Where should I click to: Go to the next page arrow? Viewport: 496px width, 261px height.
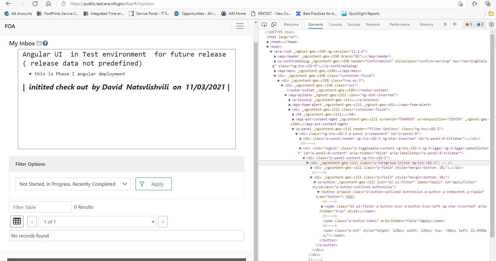[163, 222]
